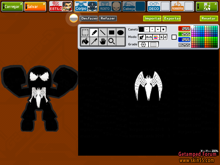Select the hand pan tool

point(103,41)
